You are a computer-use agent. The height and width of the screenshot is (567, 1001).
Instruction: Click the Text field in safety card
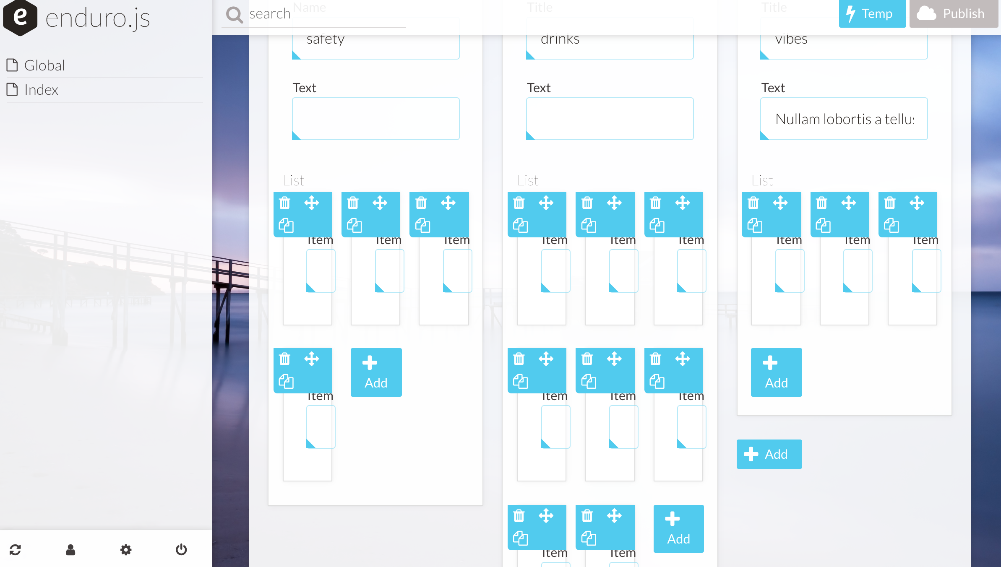point(376,119)
